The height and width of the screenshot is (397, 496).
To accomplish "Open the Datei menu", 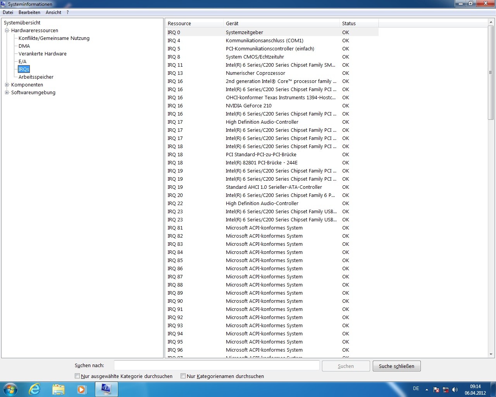I will (8, 12).
